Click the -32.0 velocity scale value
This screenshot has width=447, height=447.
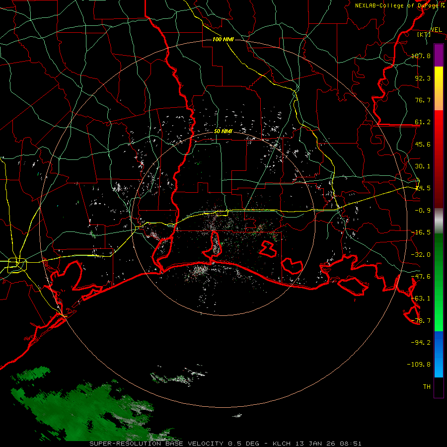tap(421, 255)
